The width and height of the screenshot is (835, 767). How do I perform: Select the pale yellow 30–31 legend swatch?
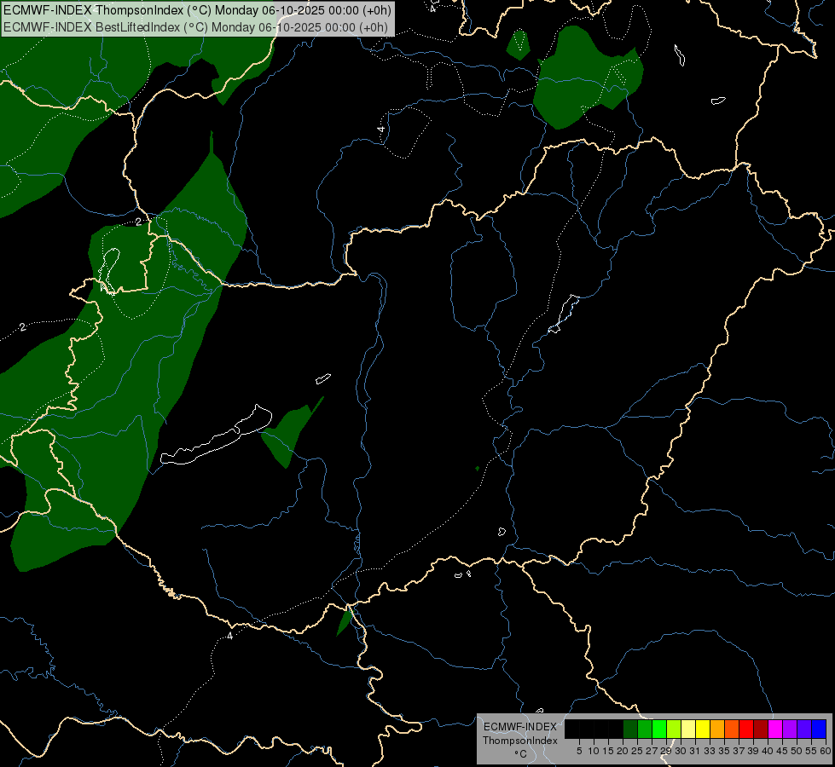pos(688,730)
